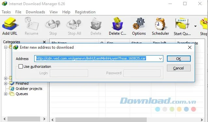Viewport: 208px width, 122px height.
Task: Click the Resume toolbar icon
Action: click(x=32, y=24)
